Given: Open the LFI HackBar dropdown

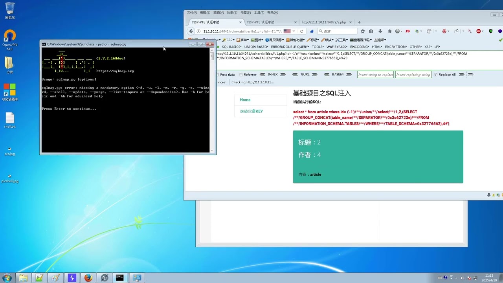Looking at the screenshot, I should 437,47.
